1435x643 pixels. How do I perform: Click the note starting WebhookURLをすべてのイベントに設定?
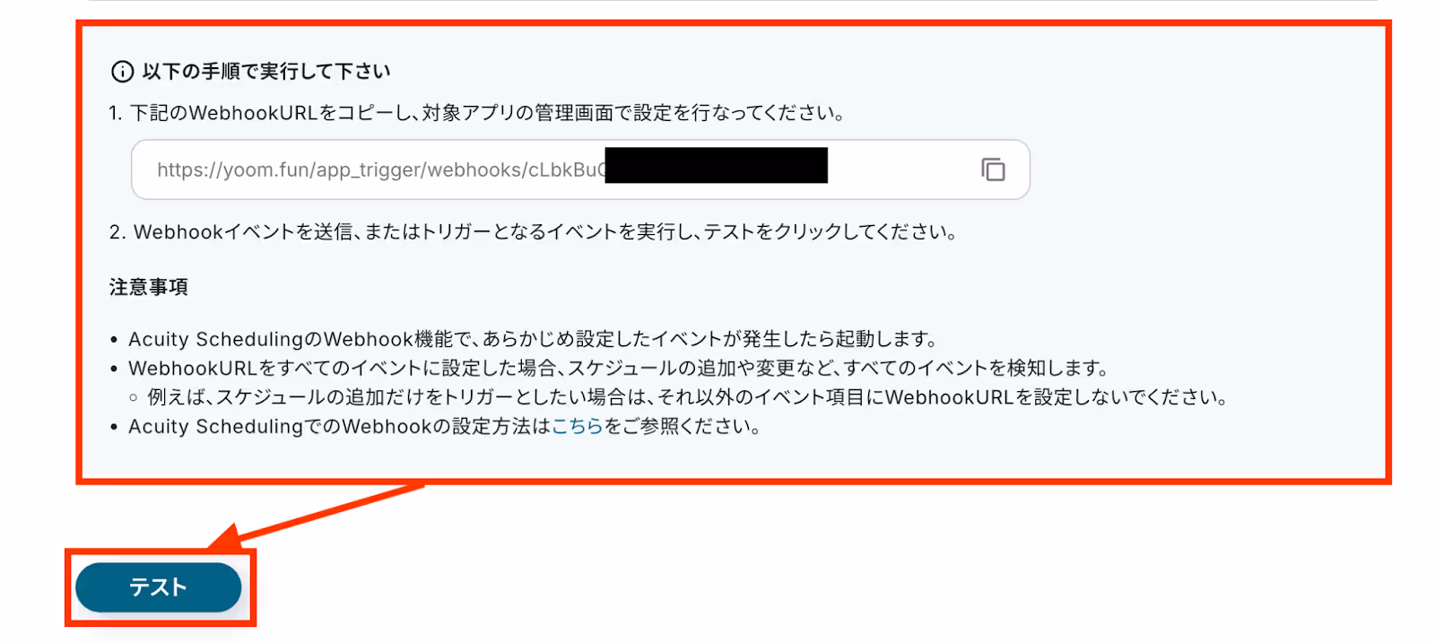coord(619,369)
